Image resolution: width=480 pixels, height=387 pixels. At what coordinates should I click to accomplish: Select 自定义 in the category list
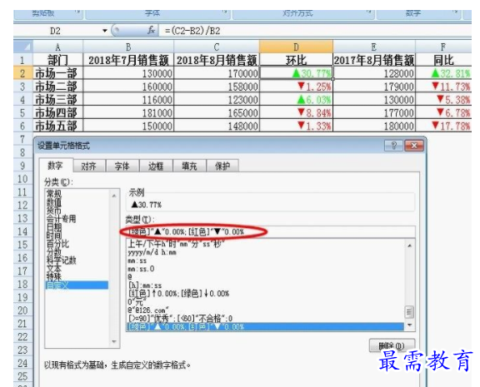77,285
